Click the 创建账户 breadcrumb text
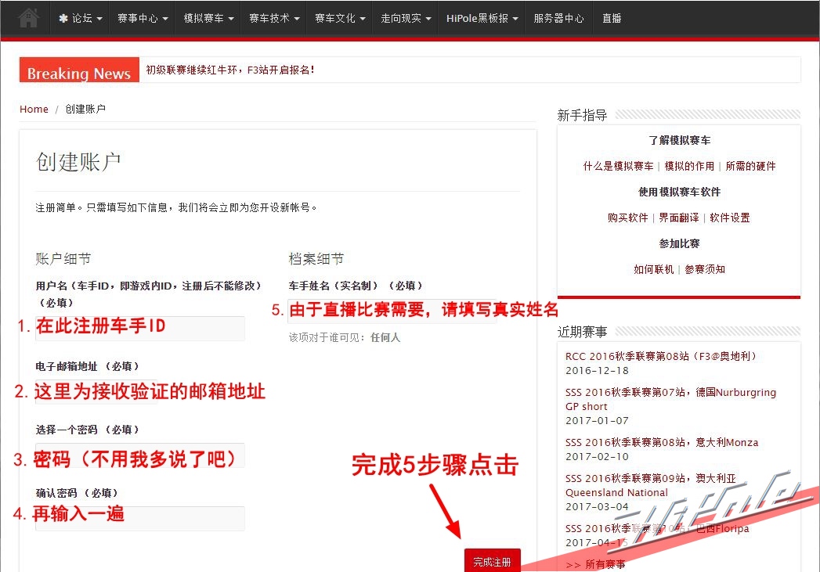This screenshot has width=820, height=572. (85, 110)
